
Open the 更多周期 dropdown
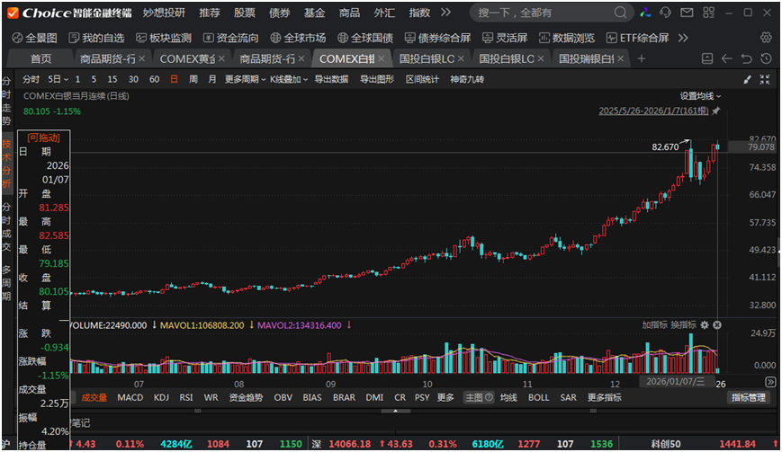point(244,79)
